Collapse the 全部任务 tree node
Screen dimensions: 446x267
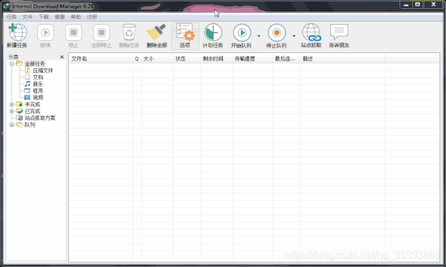(x=11, y=64)
